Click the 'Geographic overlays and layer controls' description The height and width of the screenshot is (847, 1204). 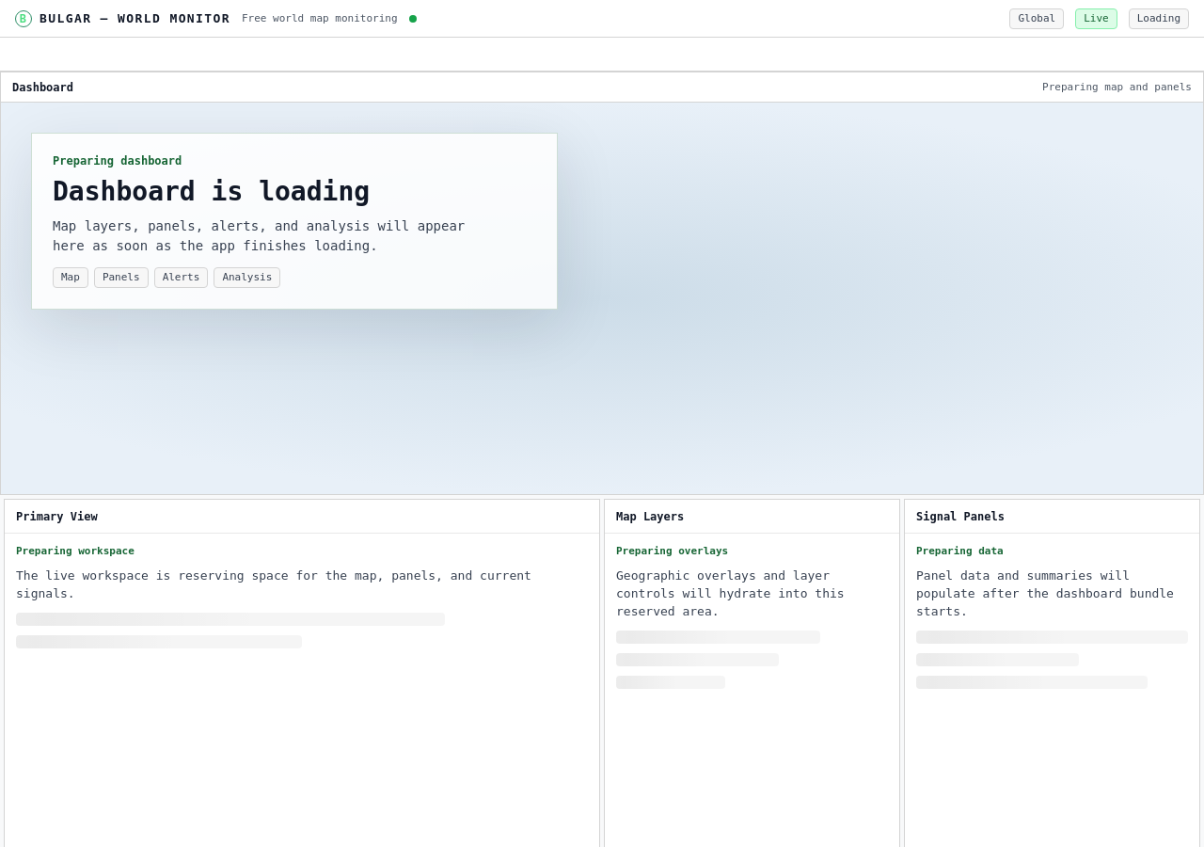tap(732, 594)
